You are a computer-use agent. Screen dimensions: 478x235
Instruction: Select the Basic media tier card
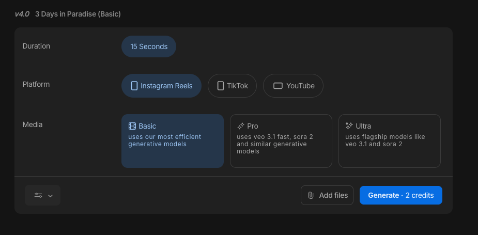pyautogui.click(x=173, y=141)
